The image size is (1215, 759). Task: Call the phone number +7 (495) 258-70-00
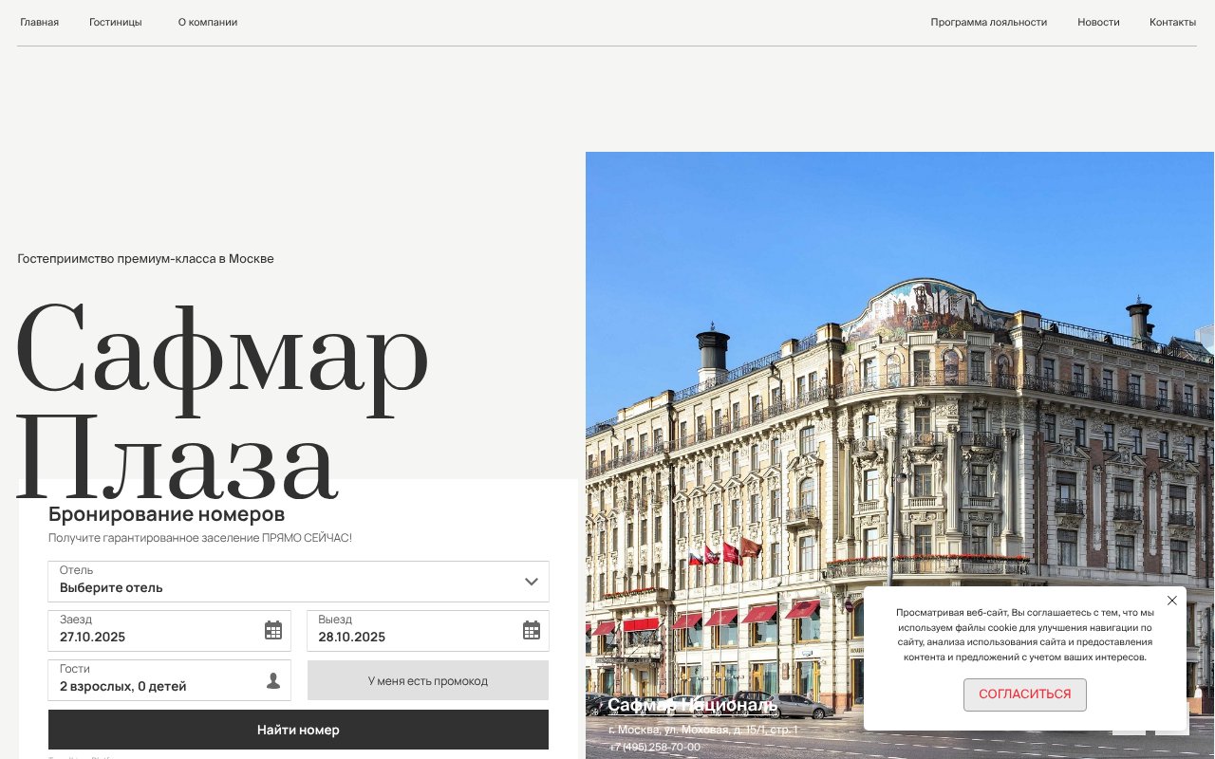coord(657,747)
